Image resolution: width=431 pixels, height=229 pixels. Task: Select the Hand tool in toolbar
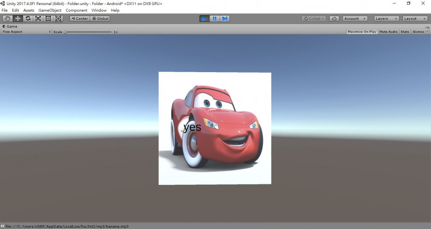8,18
